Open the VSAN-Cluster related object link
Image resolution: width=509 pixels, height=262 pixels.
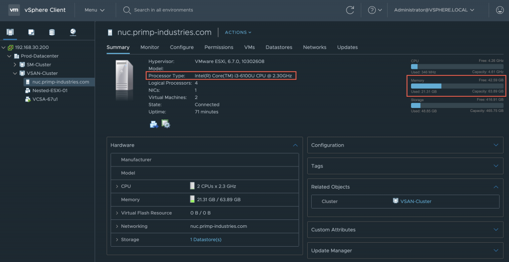click(416, 202)
